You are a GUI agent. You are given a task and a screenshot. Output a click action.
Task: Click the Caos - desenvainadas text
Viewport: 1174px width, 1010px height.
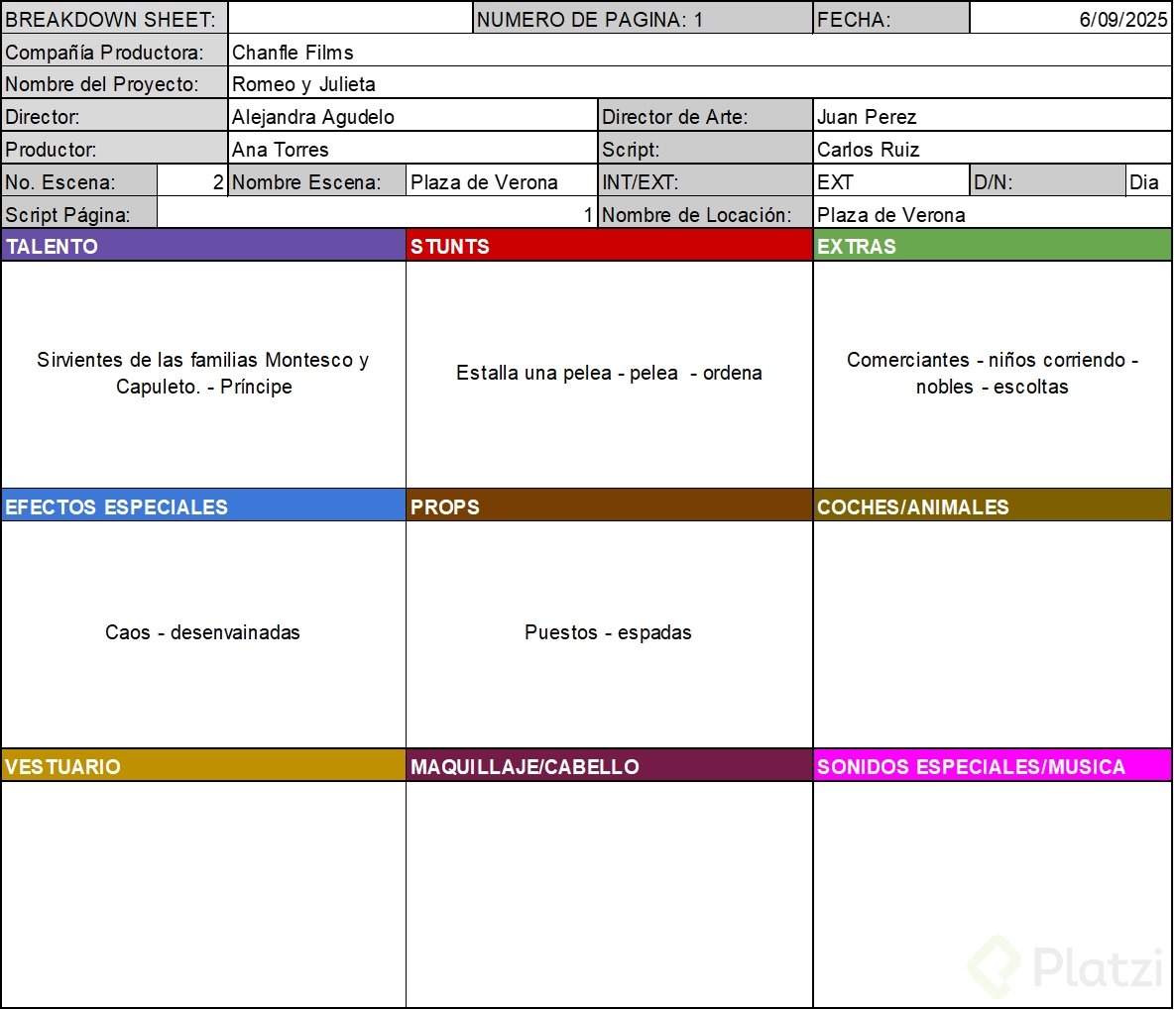coord(202,632)
